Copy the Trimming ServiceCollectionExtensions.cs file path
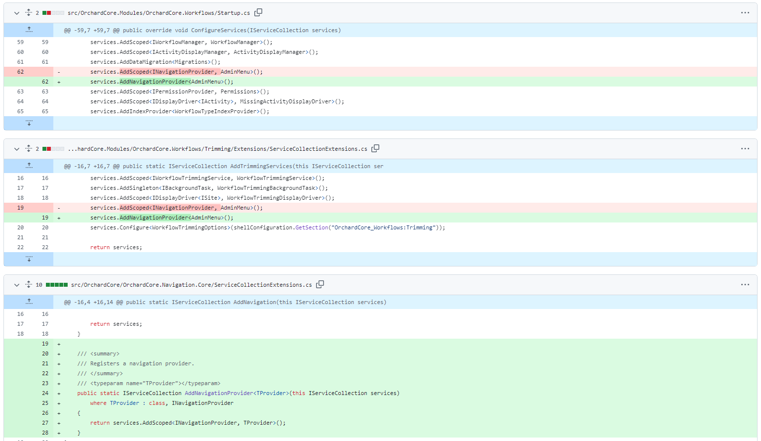This screenshot has height=441, width=761. (375, 148)
